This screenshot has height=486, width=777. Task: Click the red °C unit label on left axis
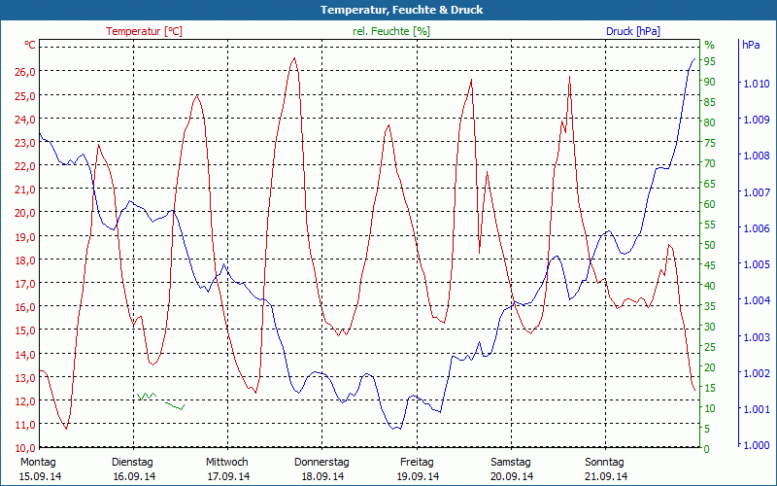tap(29, 45)
